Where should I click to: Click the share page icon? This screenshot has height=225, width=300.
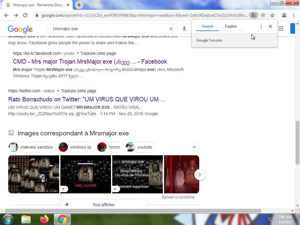[x=263, y=15]
